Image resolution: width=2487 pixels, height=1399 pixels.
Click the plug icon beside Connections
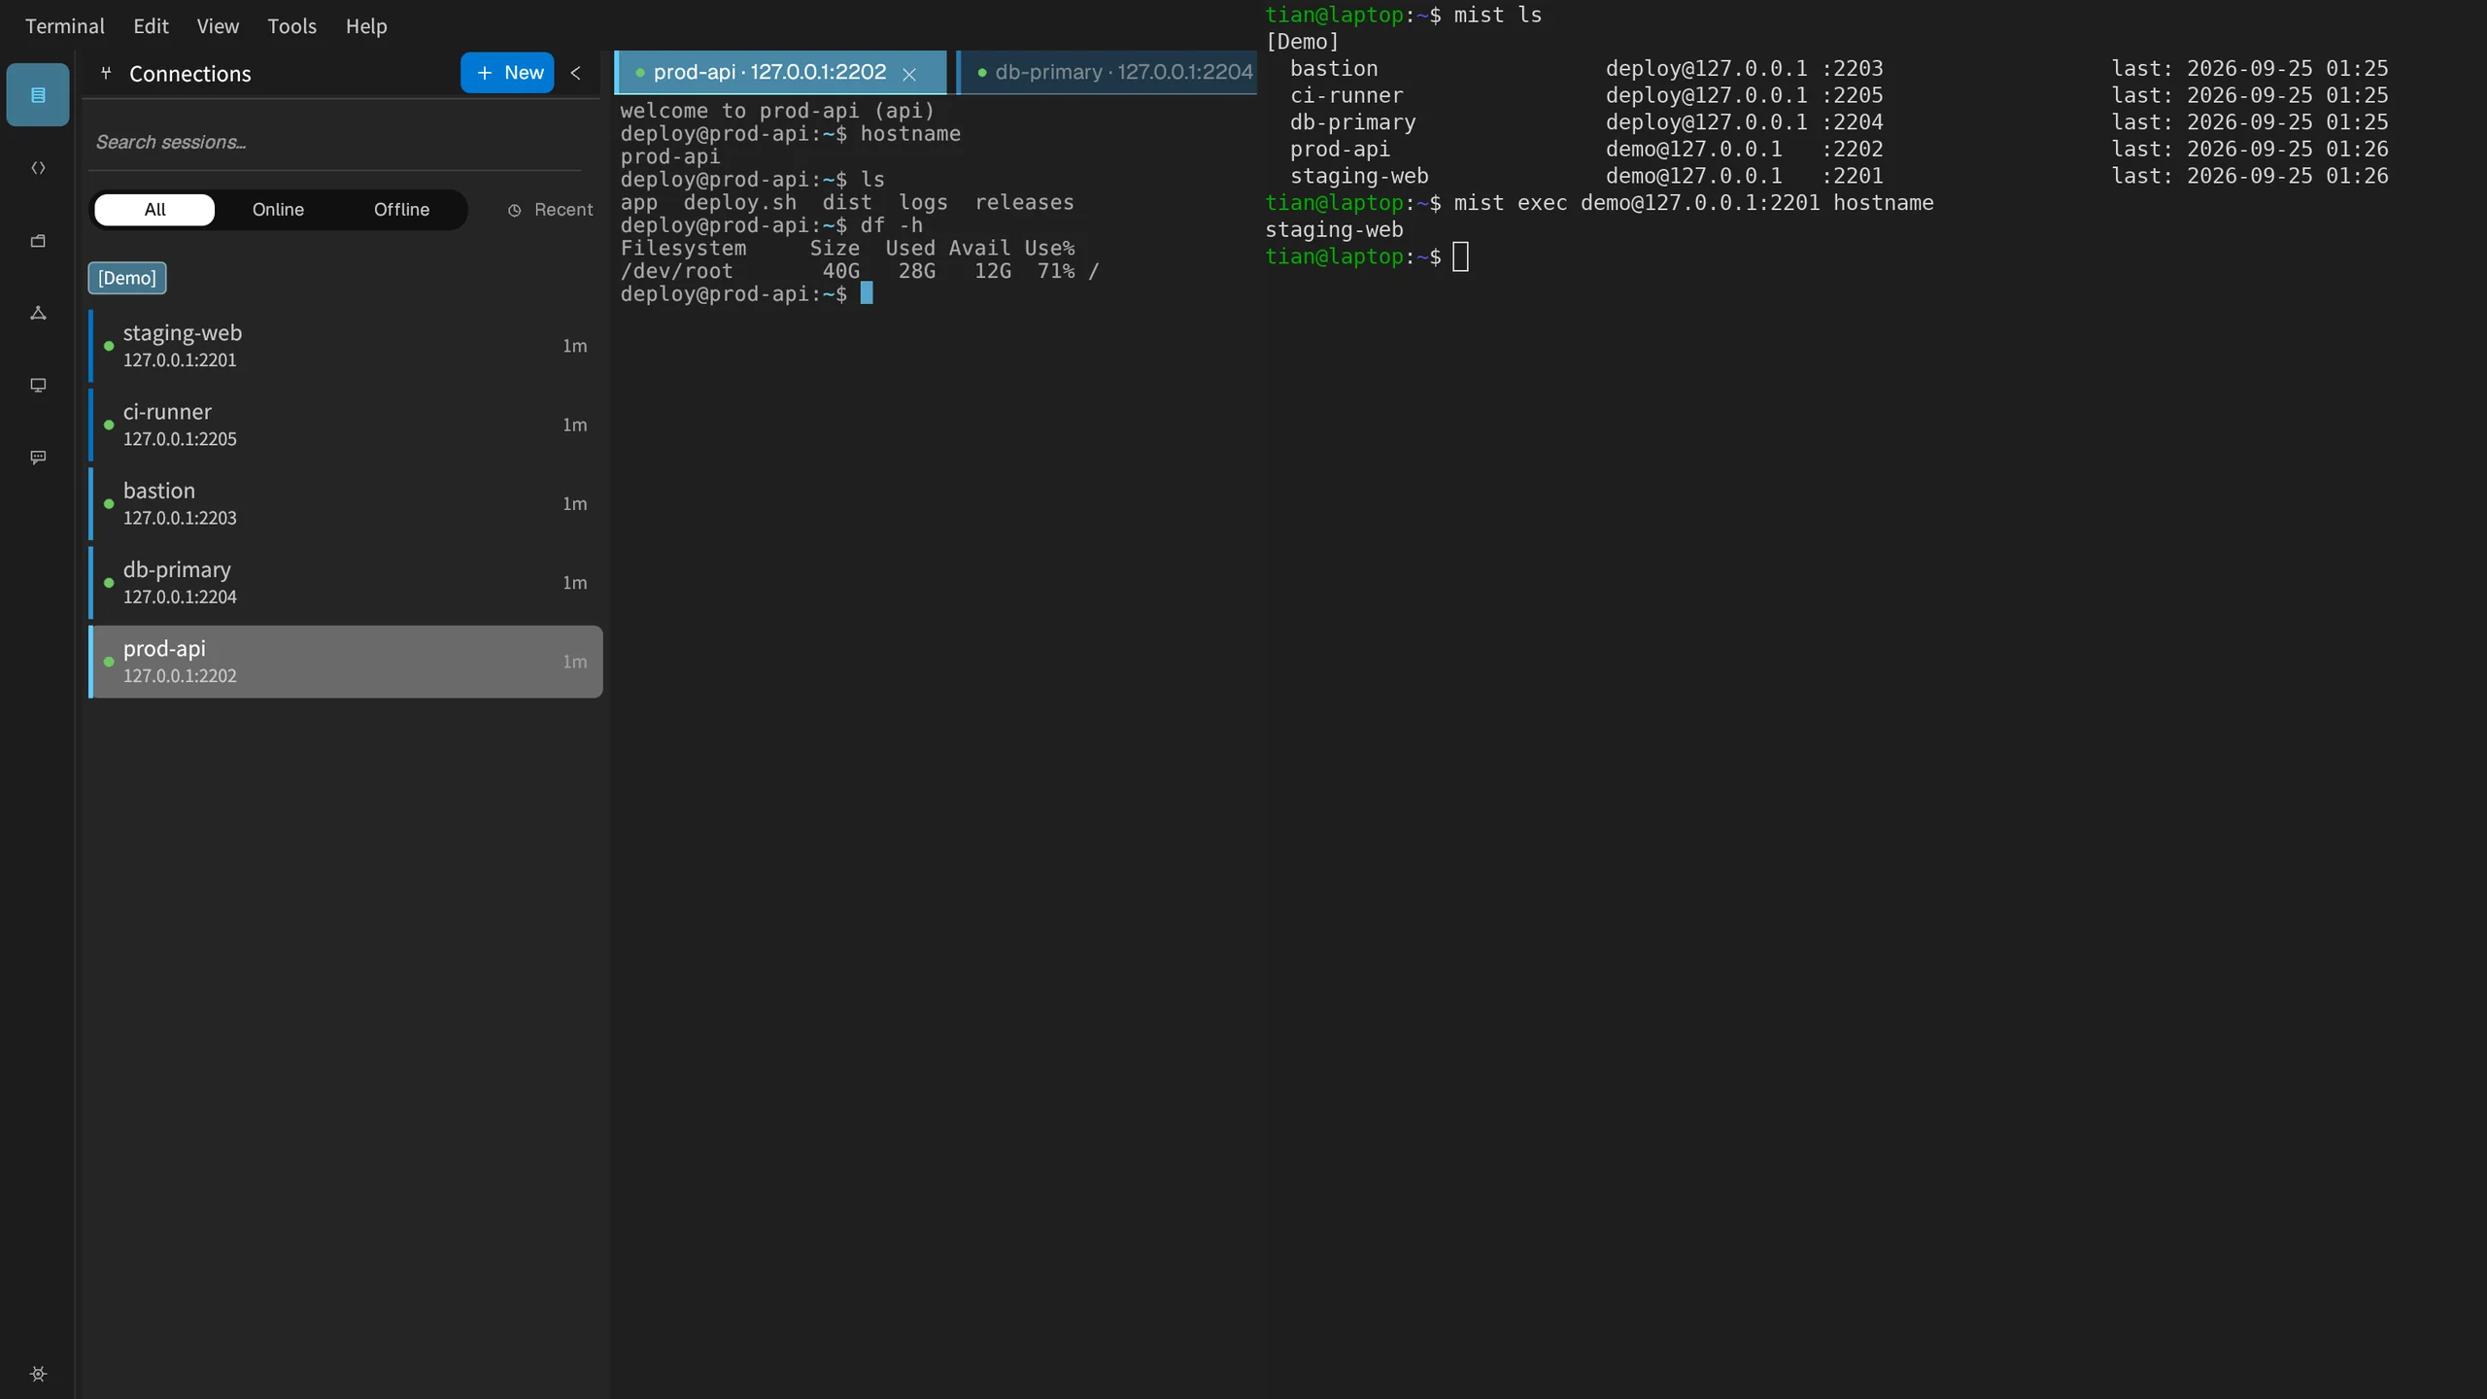coord(107,73)
